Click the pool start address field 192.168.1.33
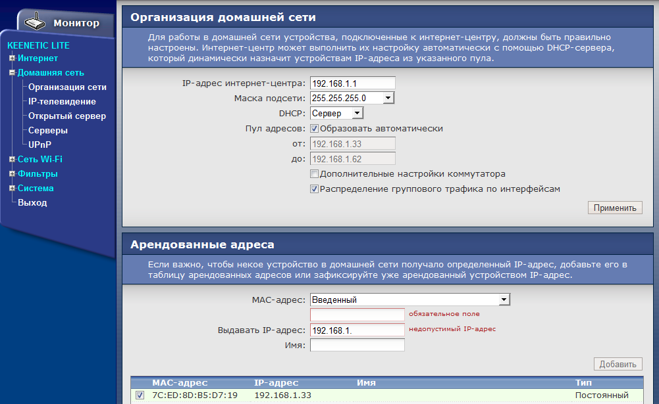This screenshot has height=404, width=659. tap(353, 144)
